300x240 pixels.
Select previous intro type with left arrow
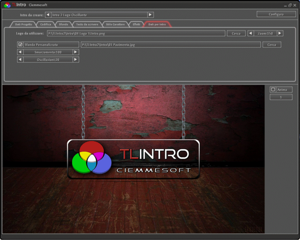coord(48,15)
